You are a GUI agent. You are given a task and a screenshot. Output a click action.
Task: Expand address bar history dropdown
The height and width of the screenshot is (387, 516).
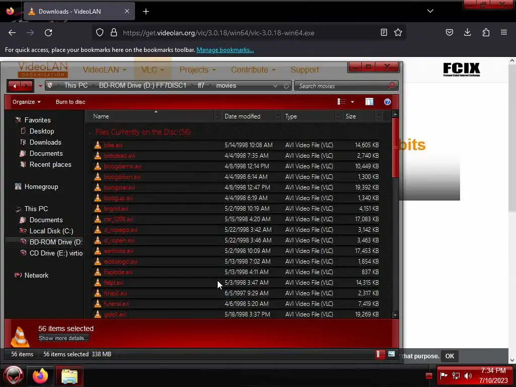(x=275, y=86)
